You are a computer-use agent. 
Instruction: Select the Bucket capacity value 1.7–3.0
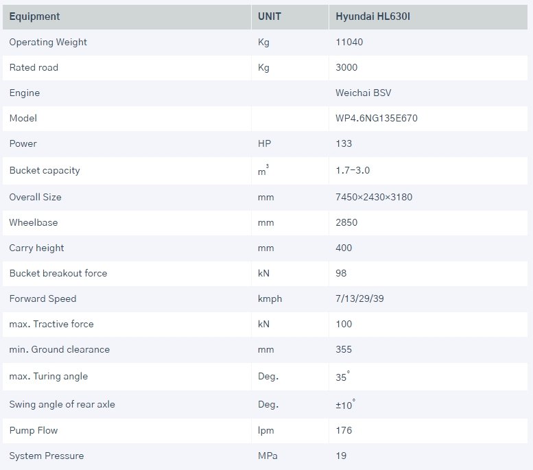click(353, 170)
